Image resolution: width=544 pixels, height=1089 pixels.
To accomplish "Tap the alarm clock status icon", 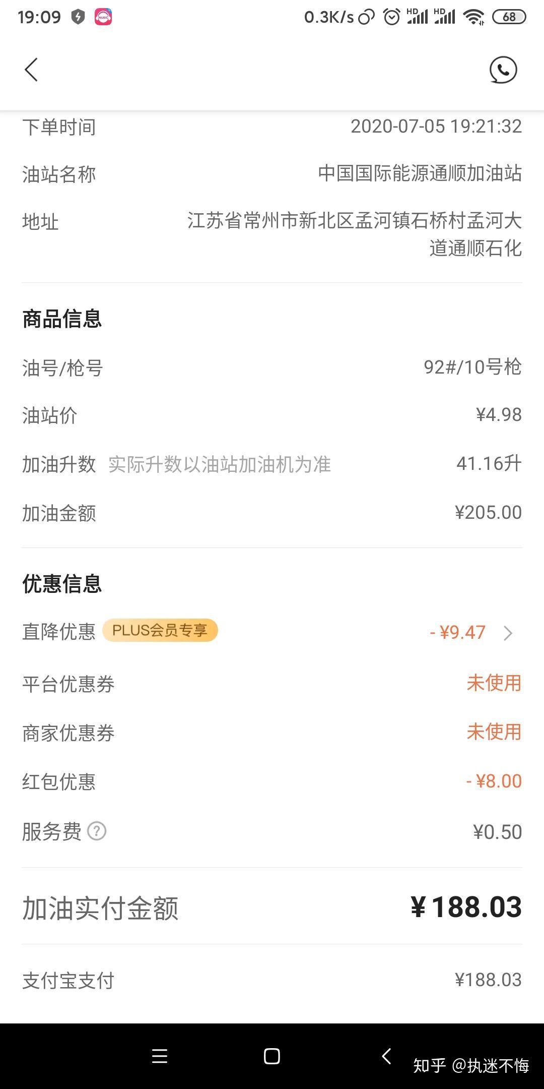I will (391, 17).
